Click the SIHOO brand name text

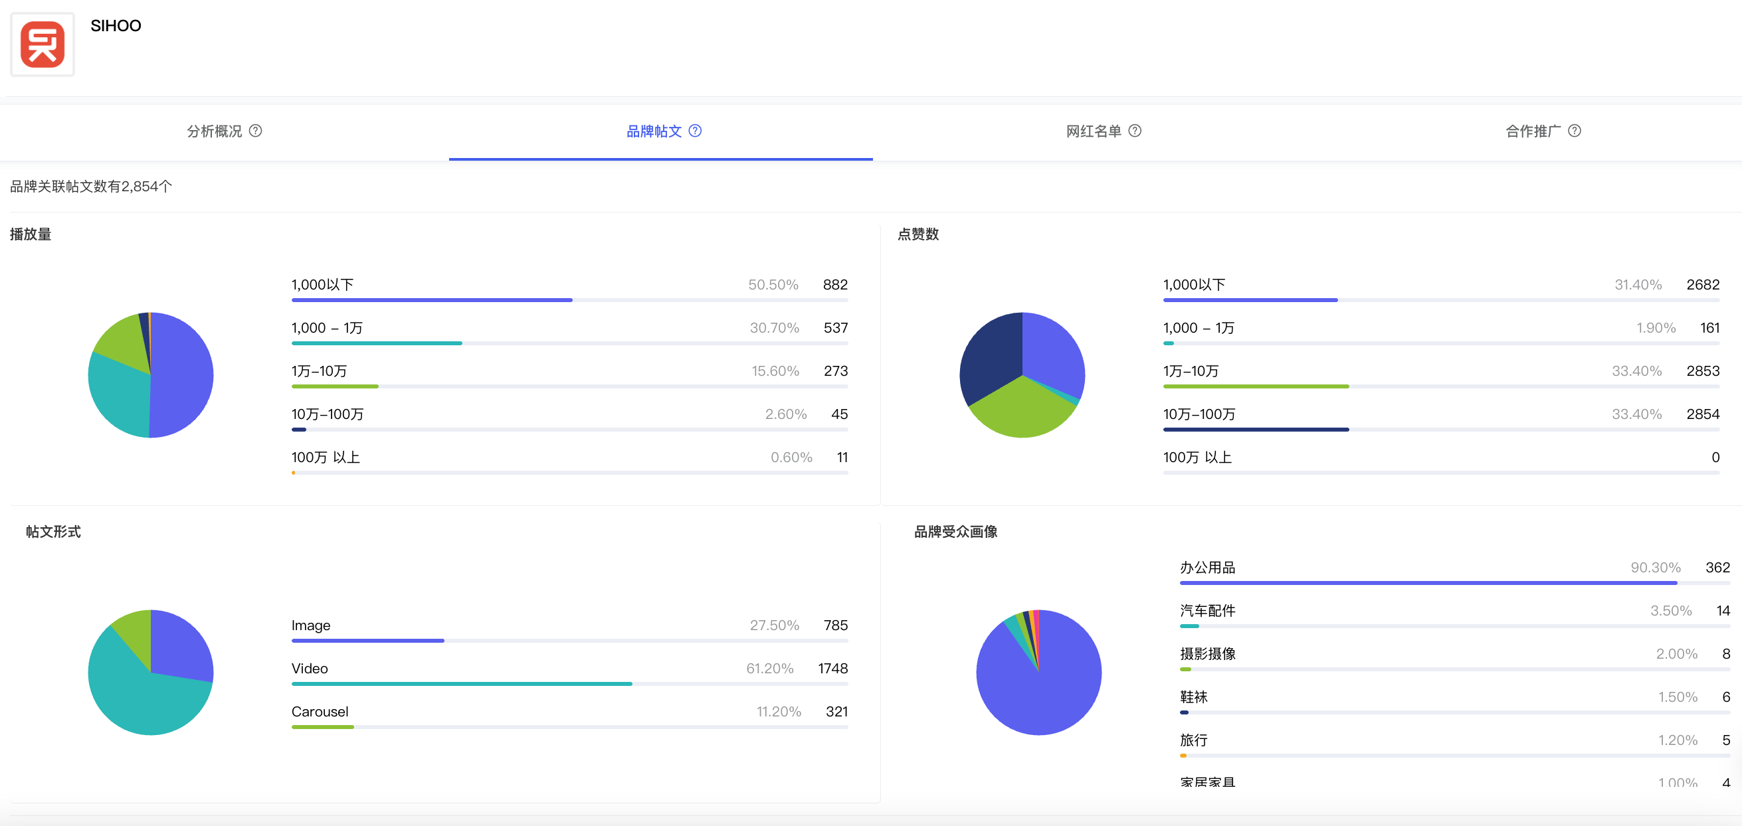click(116, 26)
